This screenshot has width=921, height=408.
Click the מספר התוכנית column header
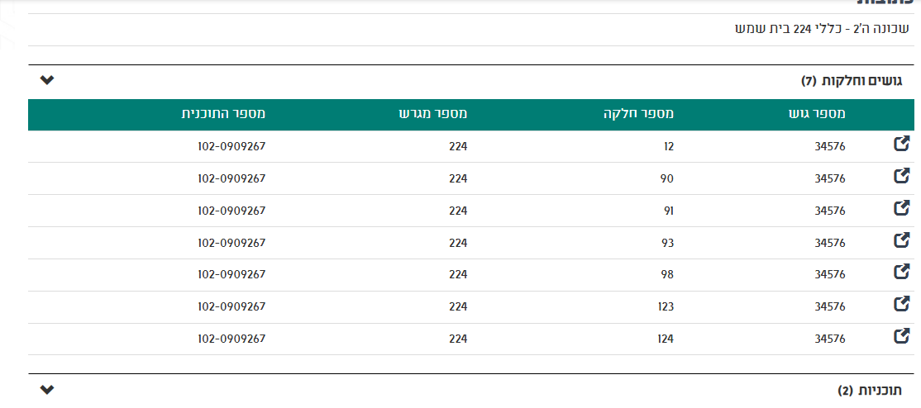pyautogui.click(x=223, y=113)
